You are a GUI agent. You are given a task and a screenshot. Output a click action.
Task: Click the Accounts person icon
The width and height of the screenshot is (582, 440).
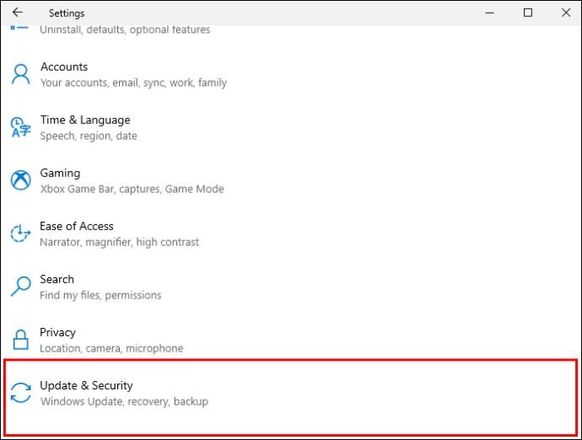point(21,74)
